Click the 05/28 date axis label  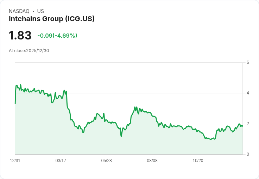click(x=107, y=161)
